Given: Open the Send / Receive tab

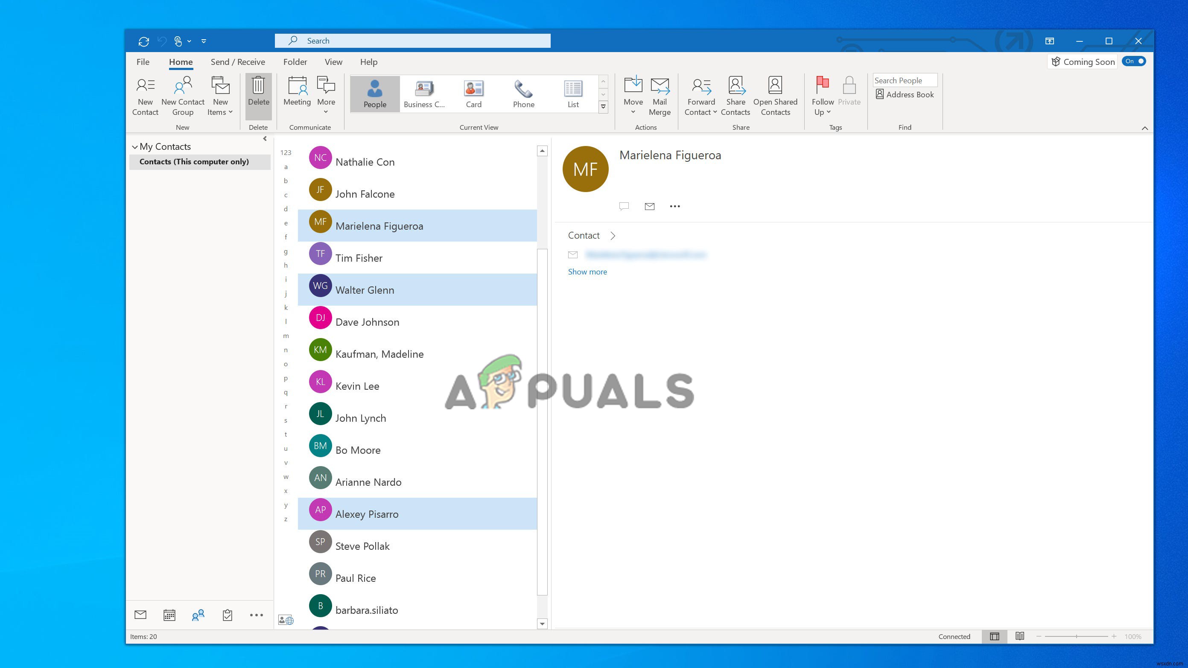Looking at the screenshot, I should (x=237, y=61).
